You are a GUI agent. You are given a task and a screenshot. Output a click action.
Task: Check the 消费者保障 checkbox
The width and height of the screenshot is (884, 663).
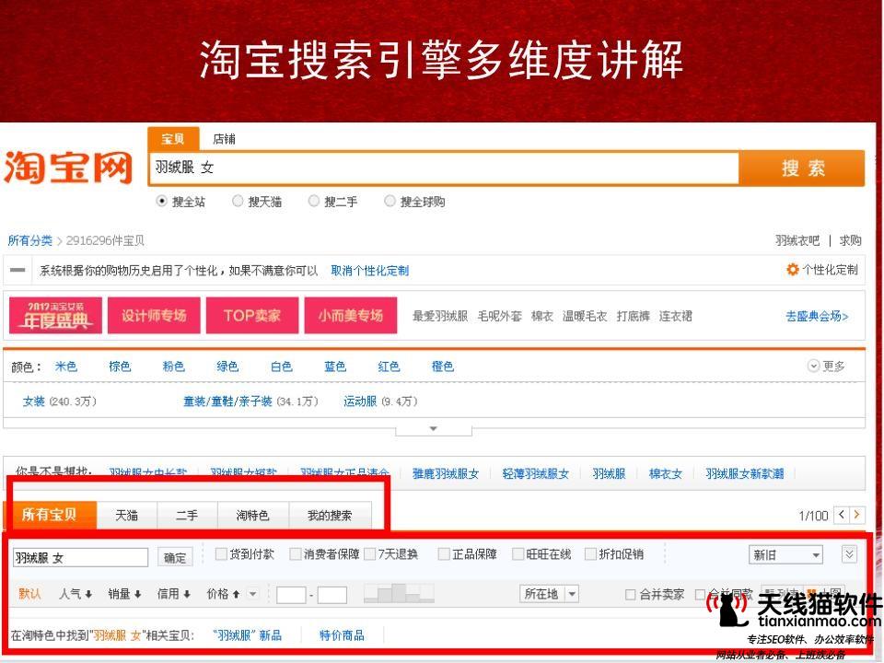[x=295, y=554]
